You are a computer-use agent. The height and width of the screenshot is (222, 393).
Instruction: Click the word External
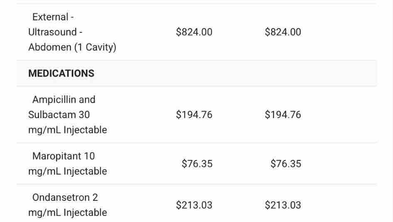(50, 17)
